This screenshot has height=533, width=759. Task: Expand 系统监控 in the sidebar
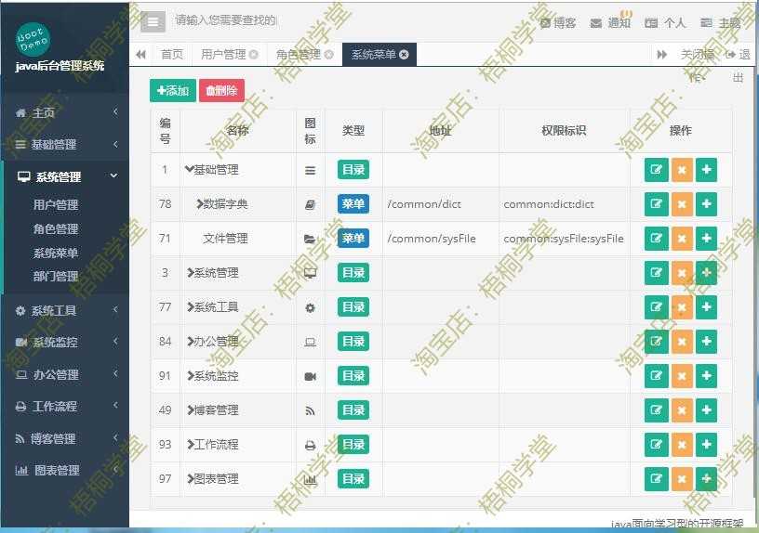click(65, 342)
